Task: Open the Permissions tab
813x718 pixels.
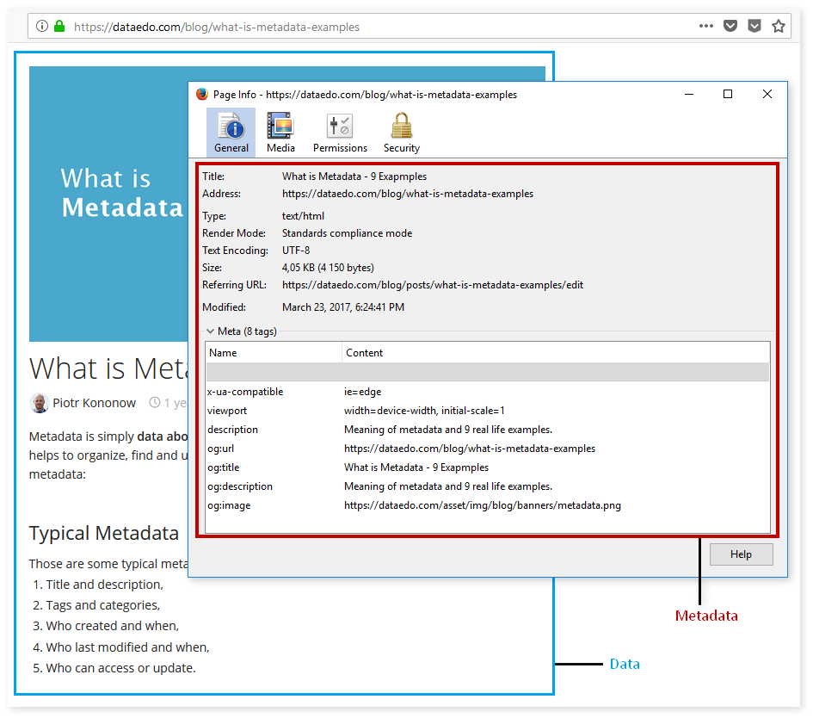Action: point(340,133)
